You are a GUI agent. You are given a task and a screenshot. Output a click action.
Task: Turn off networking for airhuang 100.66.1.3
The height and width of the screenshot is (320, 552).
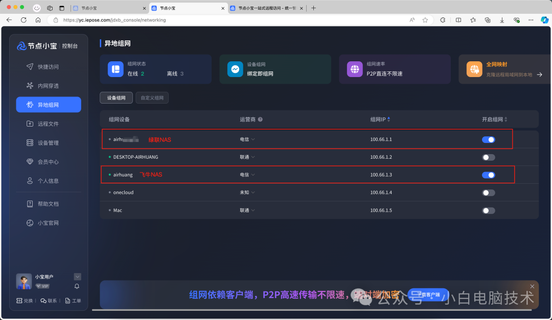click(x=488, y=175)
